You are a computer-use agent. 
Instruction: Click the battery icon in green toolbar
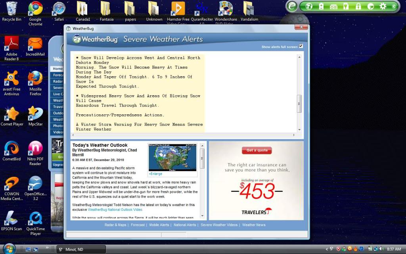(321, 6)
